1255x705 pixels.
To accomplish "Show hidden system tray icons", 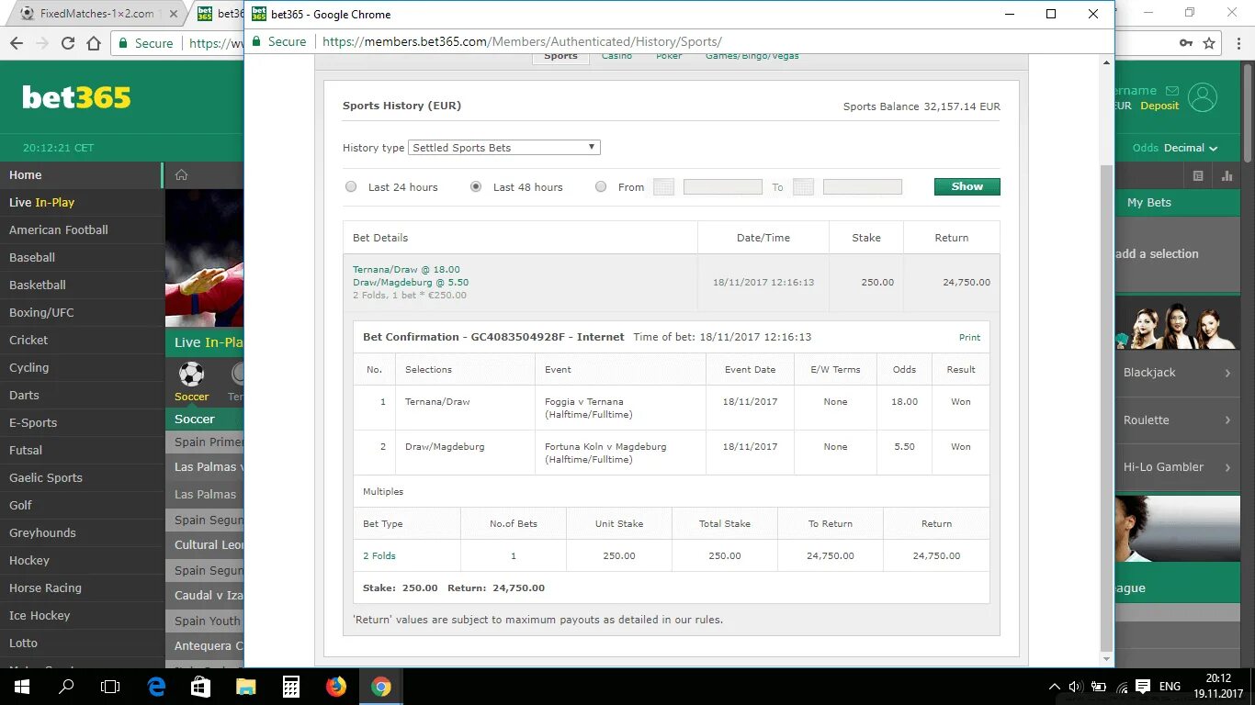I will tap(1054, 687).
